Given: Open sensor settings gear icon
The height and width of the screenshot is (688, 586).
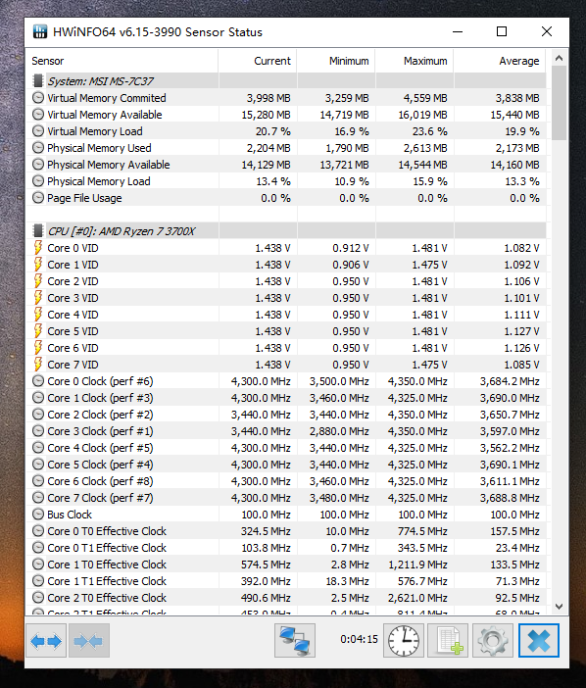Looking at the screenshot, I should pos(493,641).
